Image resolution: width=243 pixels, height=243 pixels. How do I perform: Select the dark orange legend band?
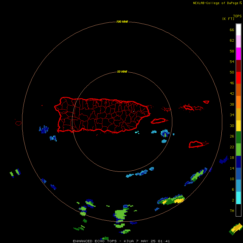(238, 90)
